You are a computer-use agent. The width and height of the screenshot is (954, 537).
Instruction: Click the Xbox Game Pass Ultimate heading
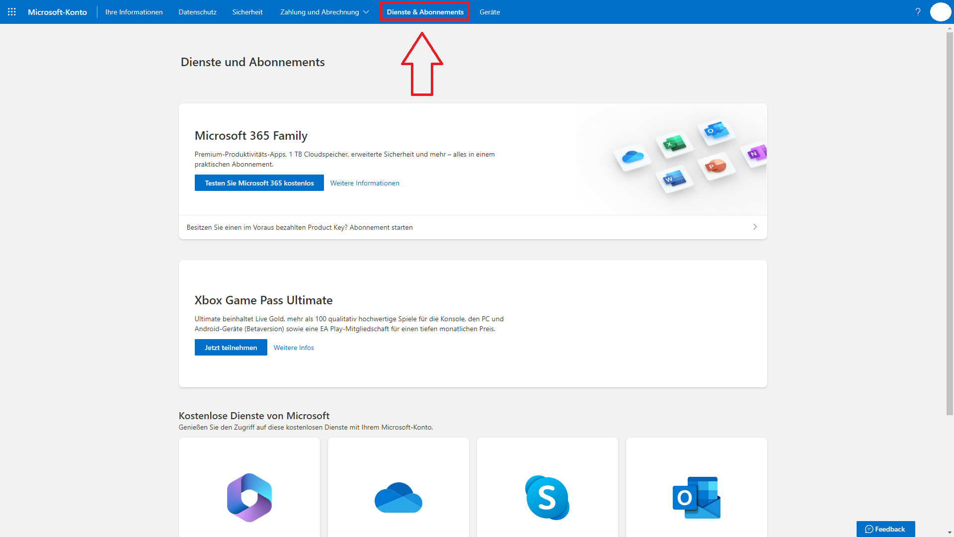tap(263, 300)
